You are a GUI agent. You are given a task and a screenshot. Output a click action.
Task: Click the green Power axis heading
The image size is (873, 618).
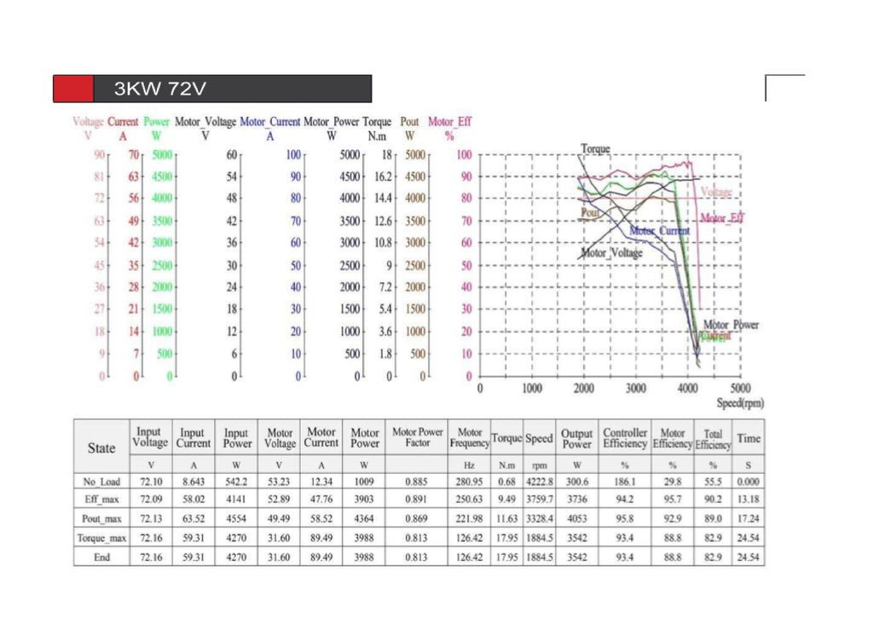pos(157,122)
